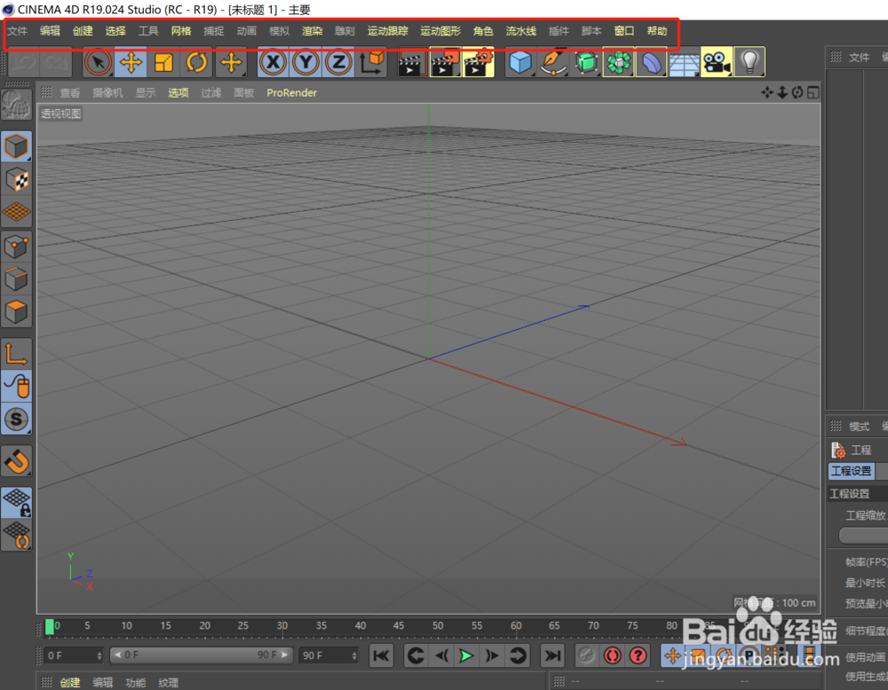
Task: Open Edit Render Settings icon
Action: tap(479, 62)
